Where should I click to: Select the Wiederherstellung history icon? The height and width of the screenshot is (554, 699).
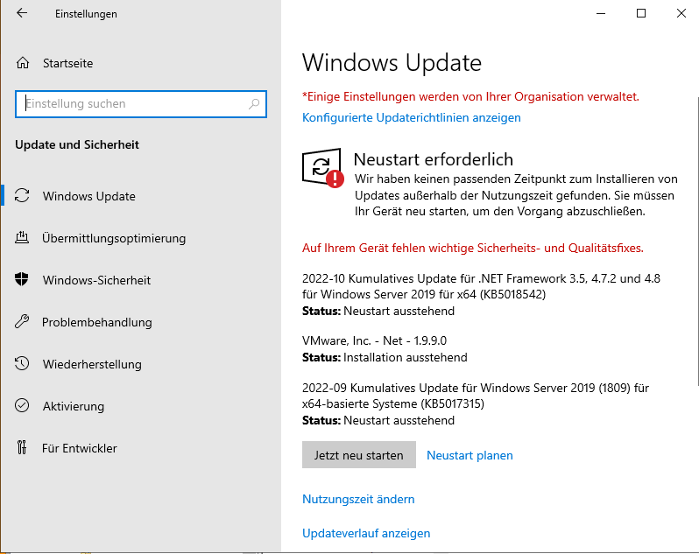(x=22, y=363)
